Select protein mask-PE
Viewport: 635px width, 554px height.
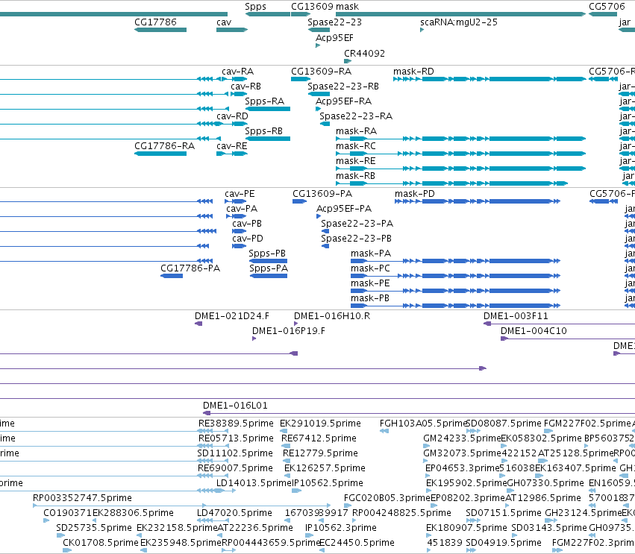click(371, 283)
